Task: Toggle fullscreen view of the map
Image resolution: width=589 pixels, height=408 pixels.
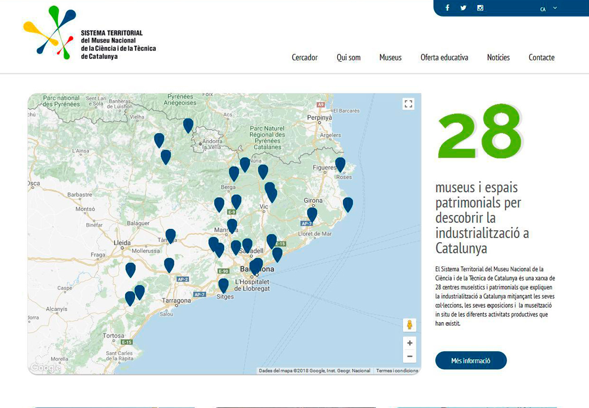Action: 408,104
